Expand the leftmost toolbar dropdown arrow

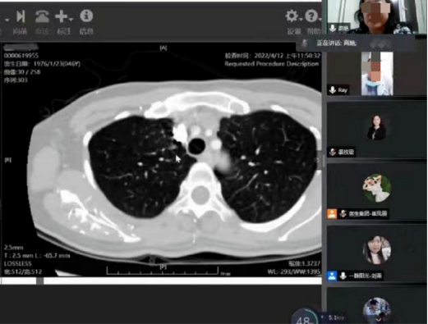(7, 20)
